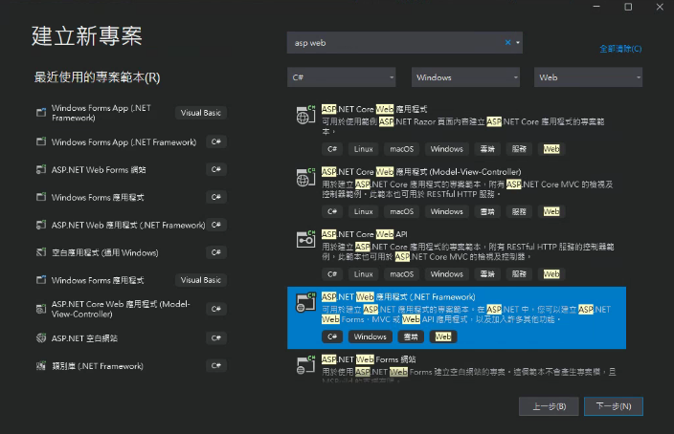Choose recent ASP.NET Web Forms 網站 text
The height and width of the screenshot is (434, 674).
99,169
